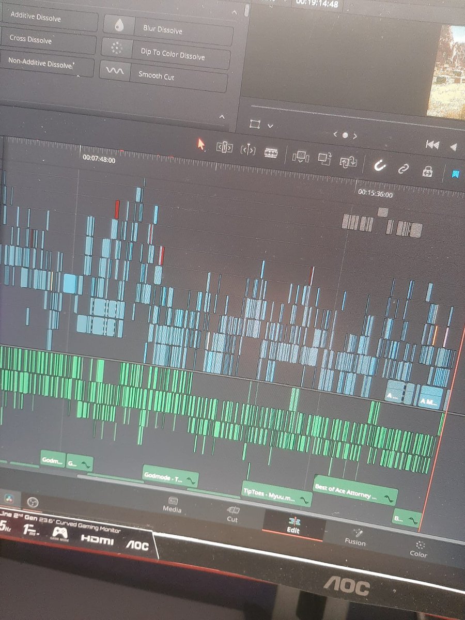Select 'Best of Ace Attorney' audio clip
This screenshot has height=620, width=465.
(356, 490)
